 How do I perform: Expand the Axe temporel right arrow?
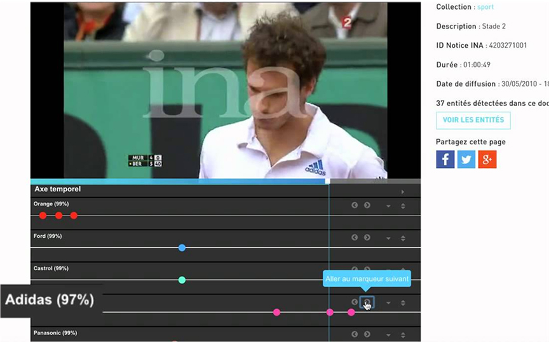(402, 192)
